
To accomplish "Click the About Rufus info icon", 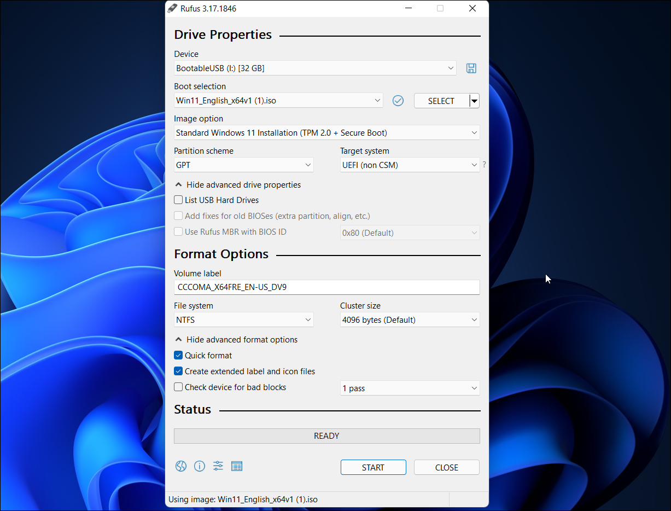I will [200, 466].
